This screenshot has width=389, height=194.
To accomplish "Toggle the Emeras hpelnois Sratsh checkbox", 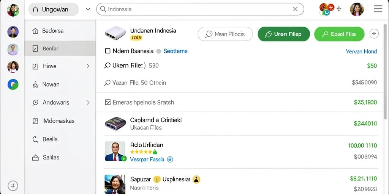I will tap(108, 102).
